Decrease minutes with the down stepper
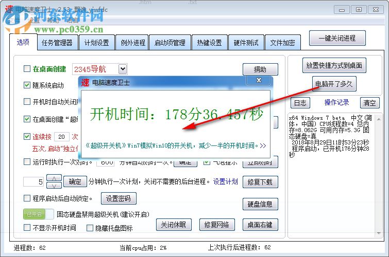Screen dimensions: 389x257 pyautogui.click(x=54, y=186)
